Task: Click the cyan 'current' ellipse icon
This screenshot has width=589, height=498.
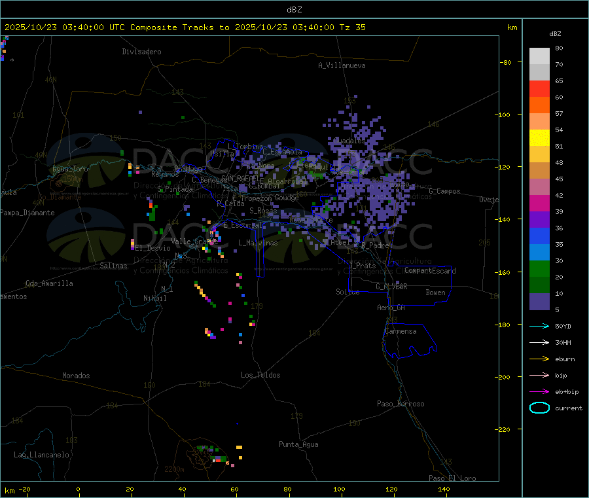Action: pyautogui.click(x=539, y=408)
